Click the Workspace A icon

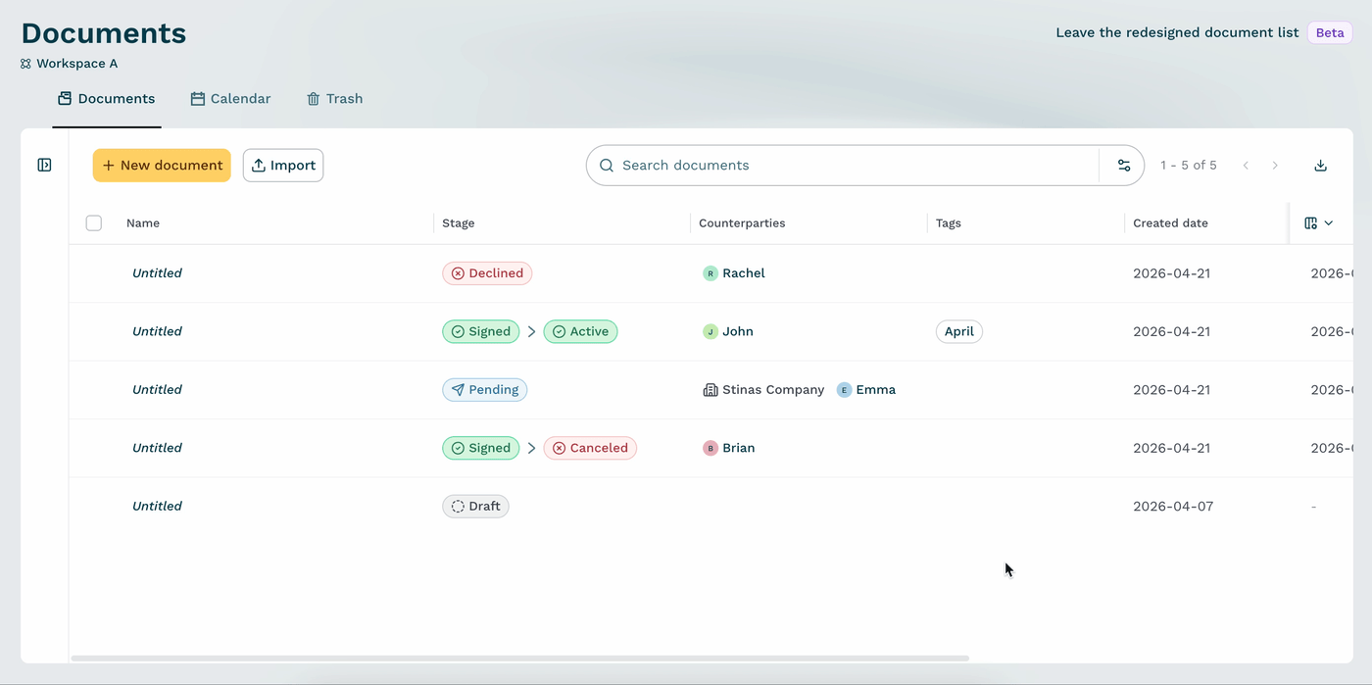click(x=25, y=64)
